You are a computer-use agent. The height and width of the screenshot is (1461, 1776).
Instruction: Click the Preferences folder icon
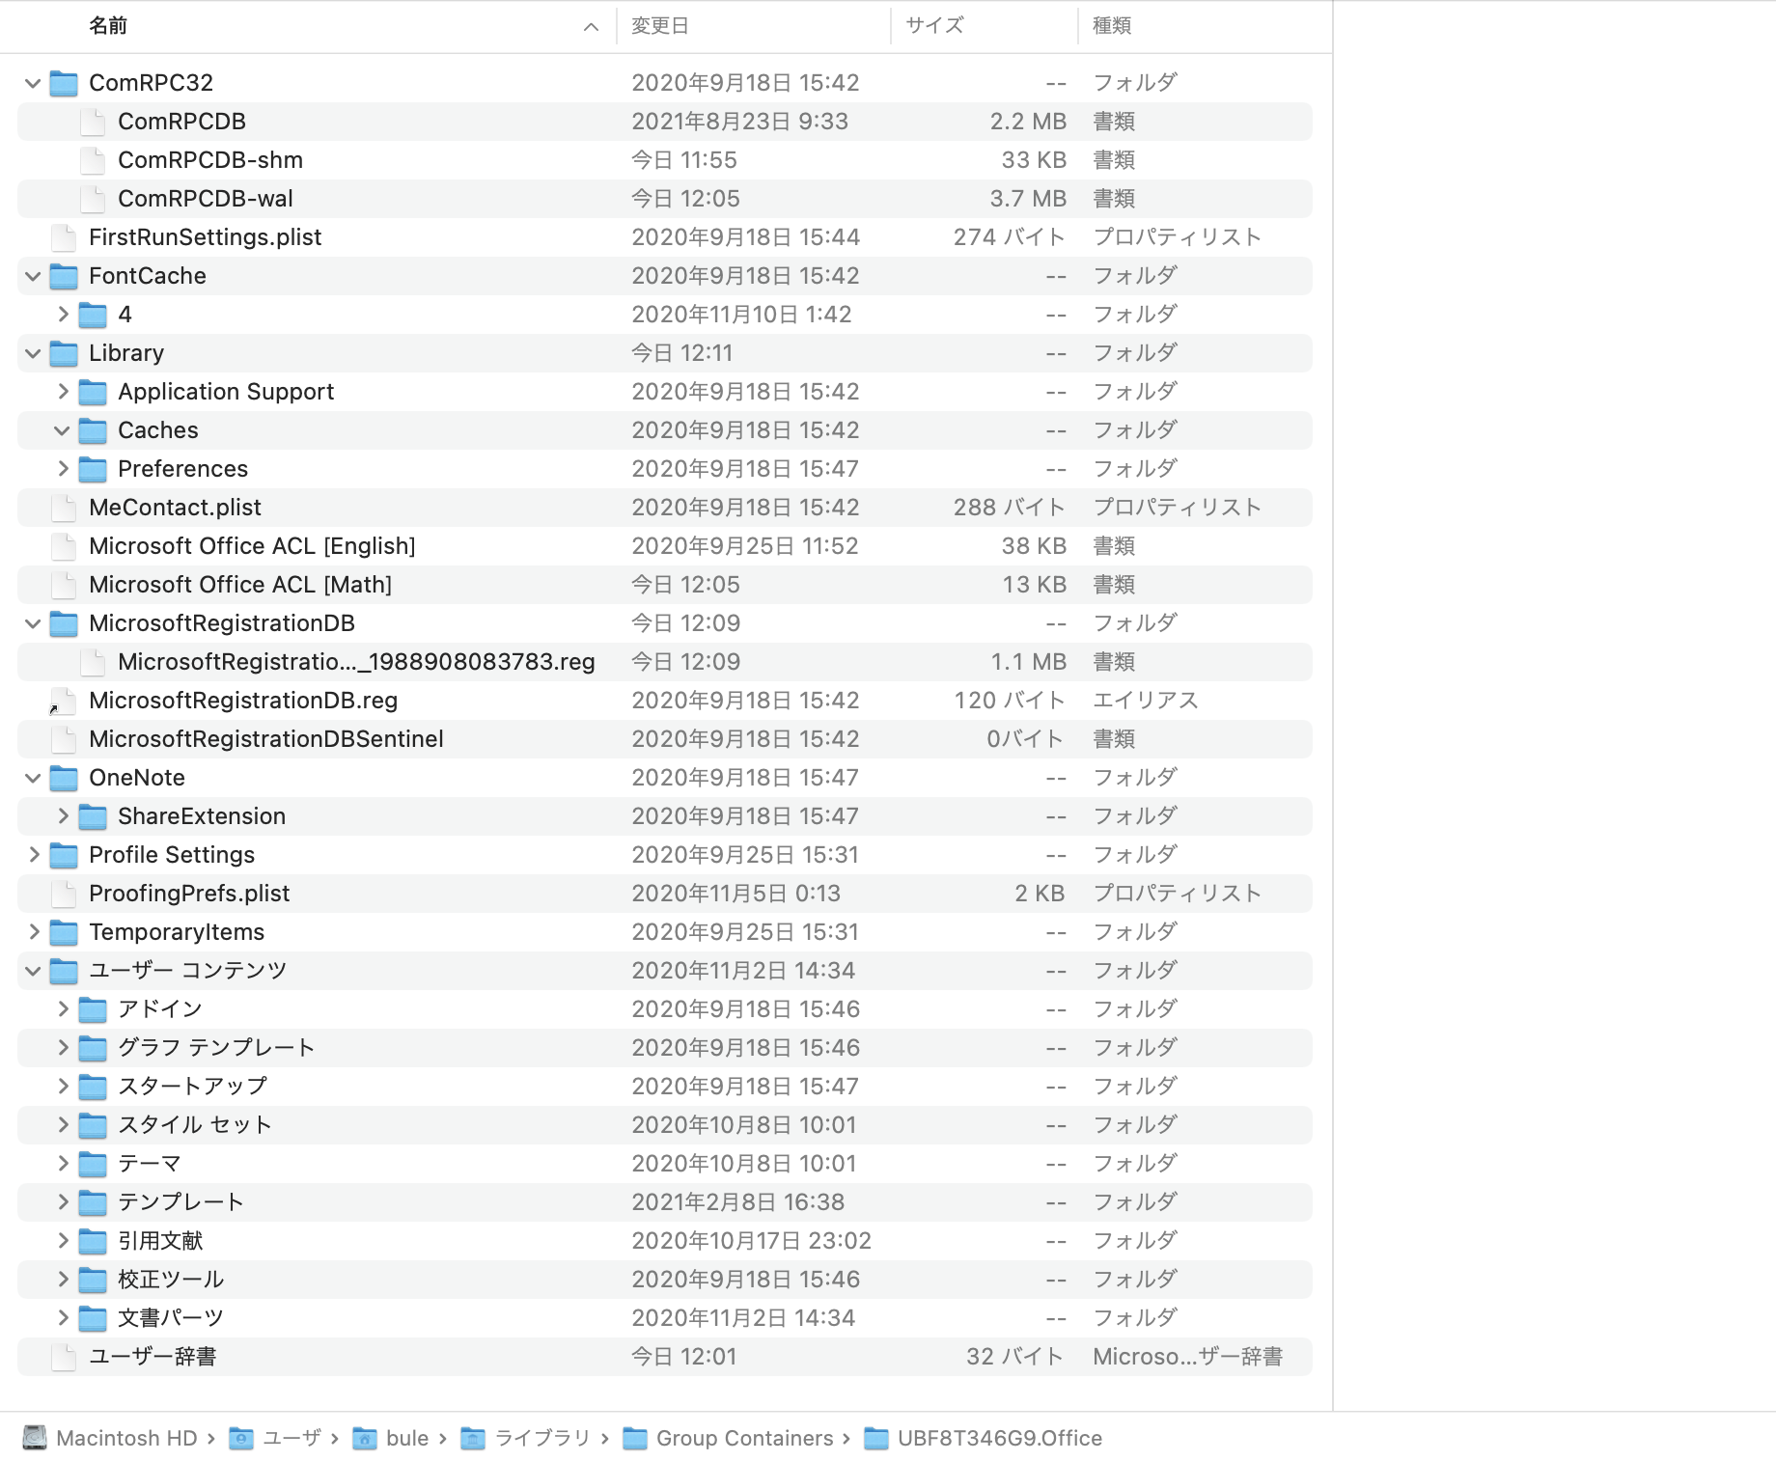tap(93, 469)
